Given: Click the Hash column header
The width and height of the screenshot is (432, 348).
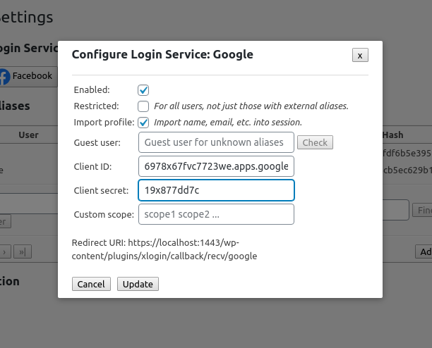Looking at the screenshot, I should pos(393,135).
